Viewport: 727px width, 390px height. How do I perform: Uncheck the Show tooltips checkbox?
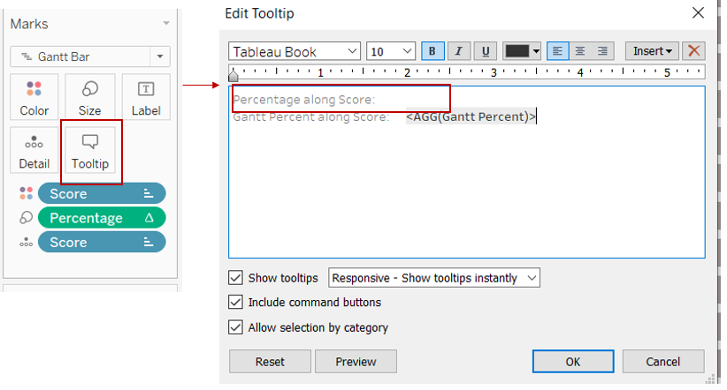click(x=235, y=278)
